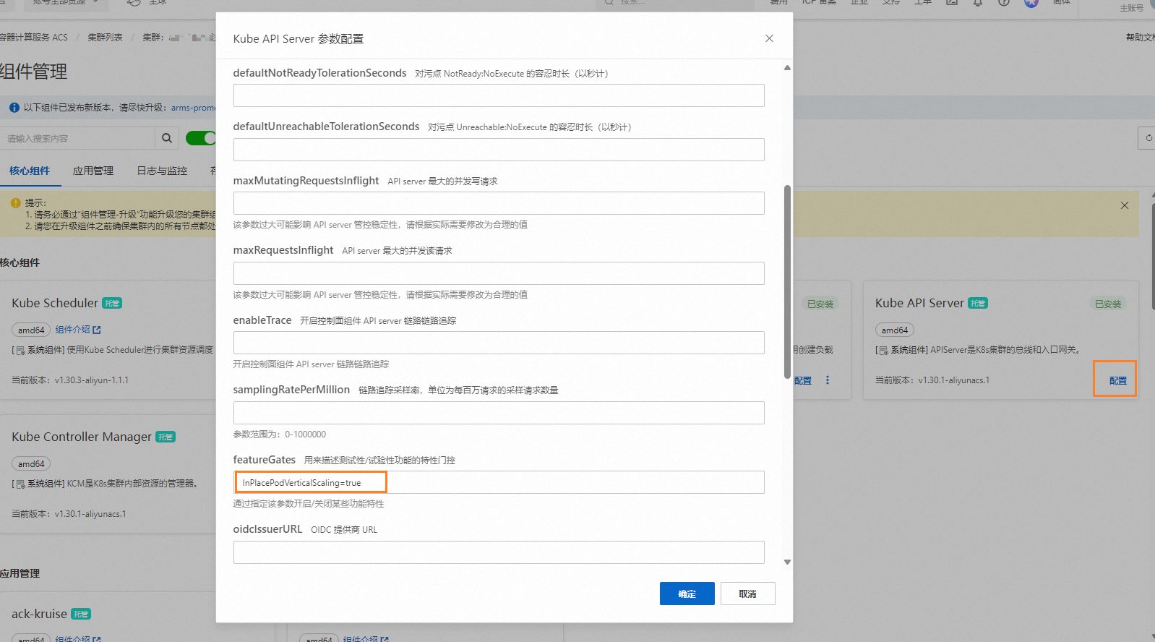Click the defaultUnreachableTolerationSeconds input field
This screenshot has height=642, width=1155.
tap(499, 150)
